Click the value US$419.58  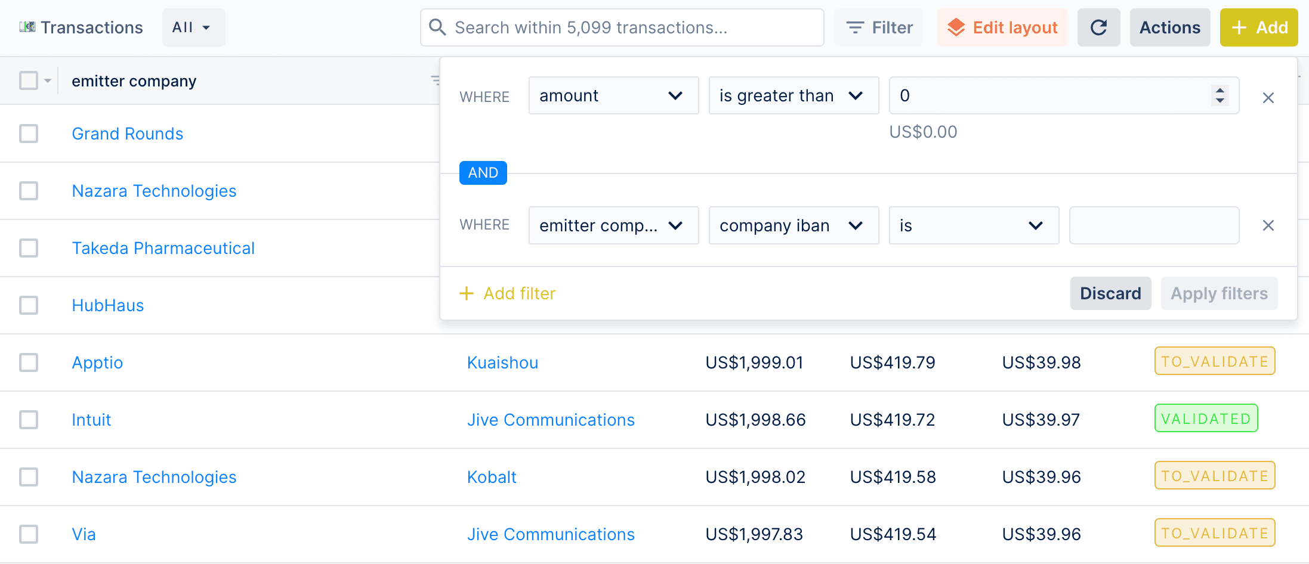893,477
